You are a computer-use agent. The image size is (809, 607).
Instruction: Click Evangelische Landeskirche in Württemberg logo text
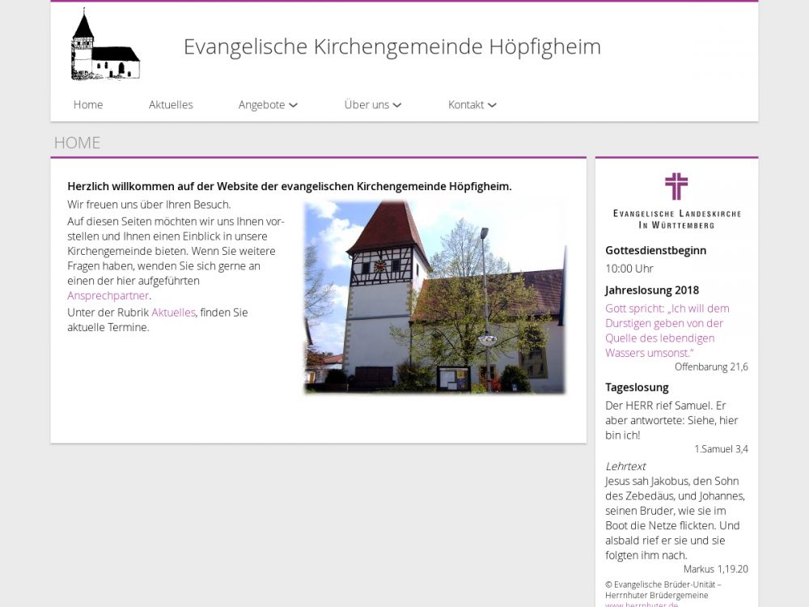click(676, 219)
